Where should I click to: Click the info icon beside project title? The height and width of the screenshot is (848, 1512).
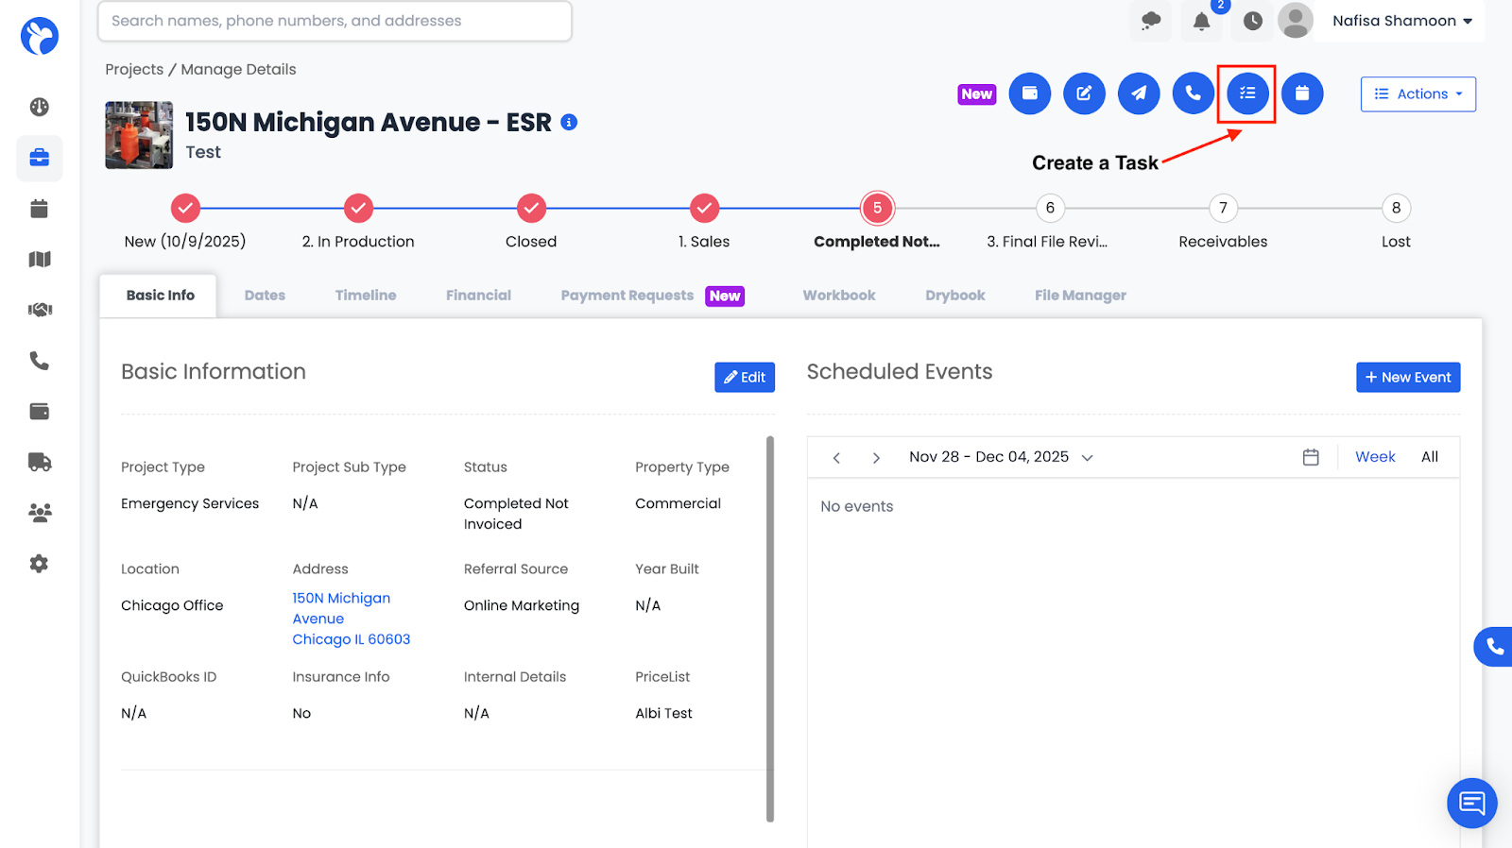569,123
